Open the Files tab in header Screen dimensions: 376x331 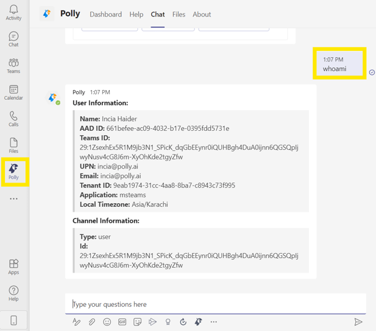point(179,15)
